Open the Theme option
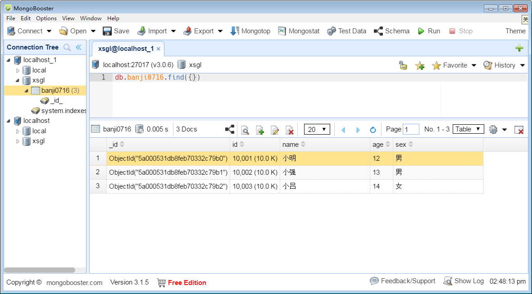532x294 pixels. (515, 31)
